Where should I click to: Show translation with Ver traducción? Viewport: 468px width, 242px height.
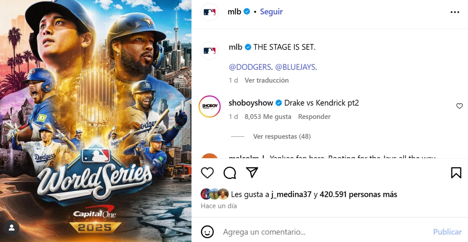[x=267, y=80]
